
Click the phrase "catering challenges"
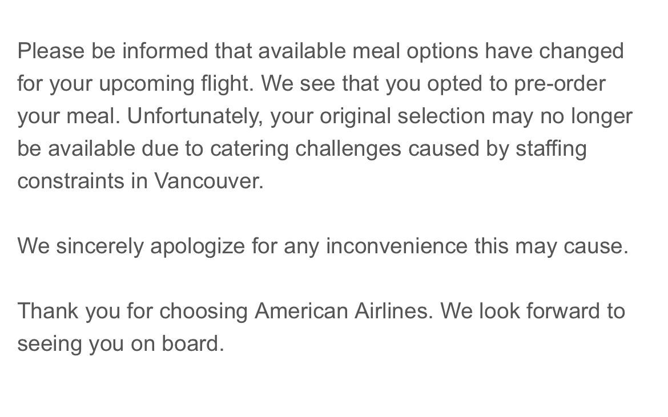[x=305, y=149]
